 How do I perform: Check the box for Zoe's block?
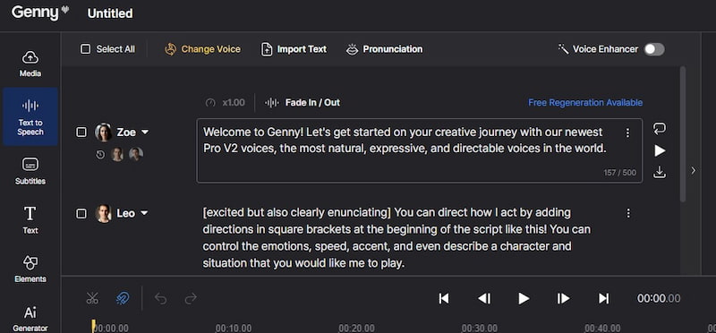click(81, 132)
